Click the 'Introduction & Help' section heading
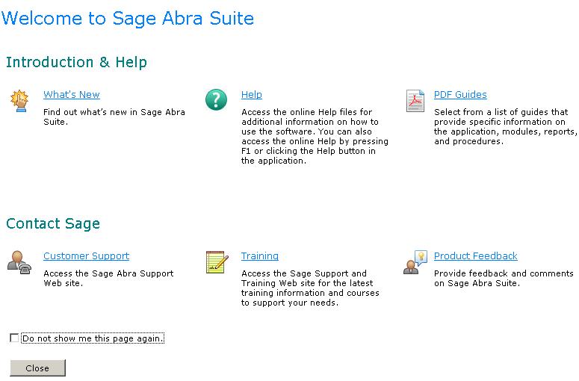The height and width of the screenshot is (381, 579). point(76,62)
